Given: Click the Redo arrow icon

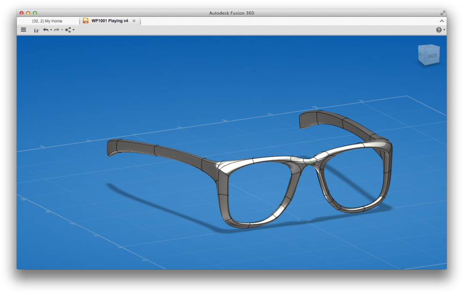Looking at the screenshot, I should [56, 30].
